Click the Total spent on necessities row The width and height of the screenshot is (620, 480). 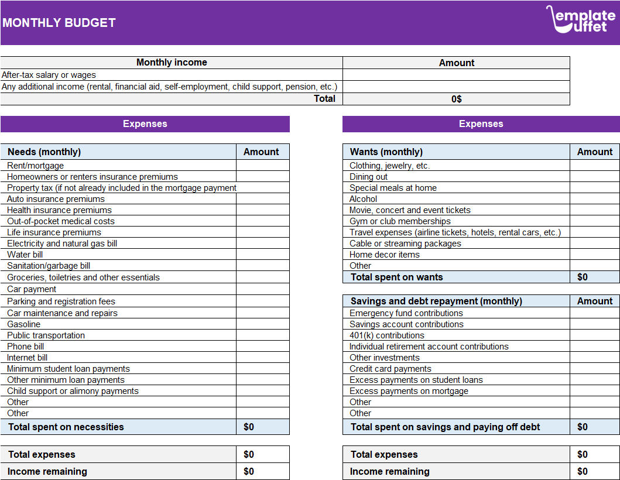pos(117,427)
